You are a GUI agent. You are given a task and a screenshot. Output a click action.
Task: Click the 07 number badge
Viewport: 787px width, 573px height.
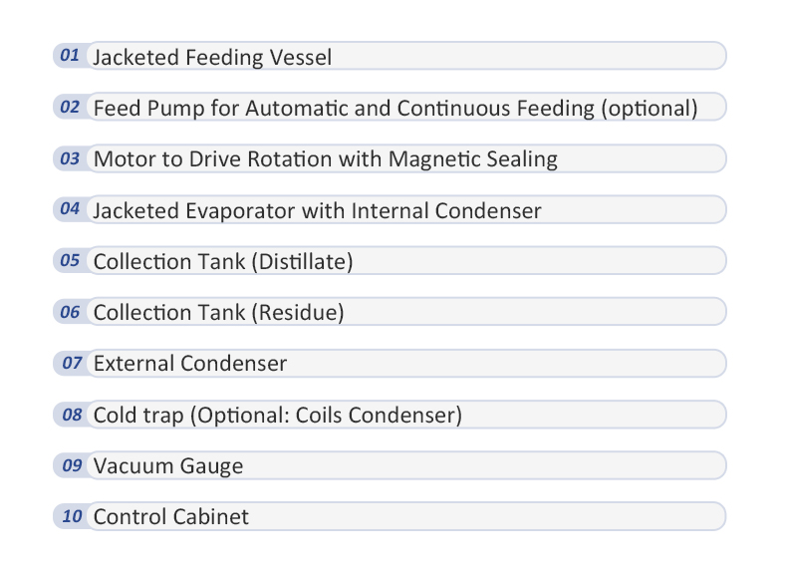click(70, 363)
